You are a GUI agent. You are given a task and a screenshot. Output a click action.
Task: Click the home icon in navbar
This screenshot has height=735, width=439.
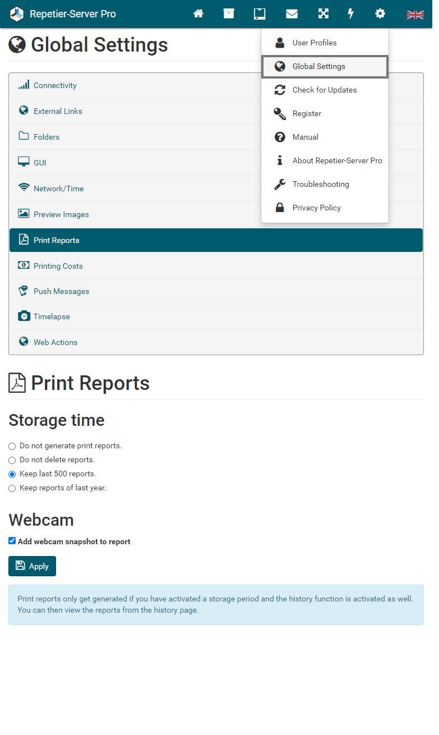(x=198, y=14)
